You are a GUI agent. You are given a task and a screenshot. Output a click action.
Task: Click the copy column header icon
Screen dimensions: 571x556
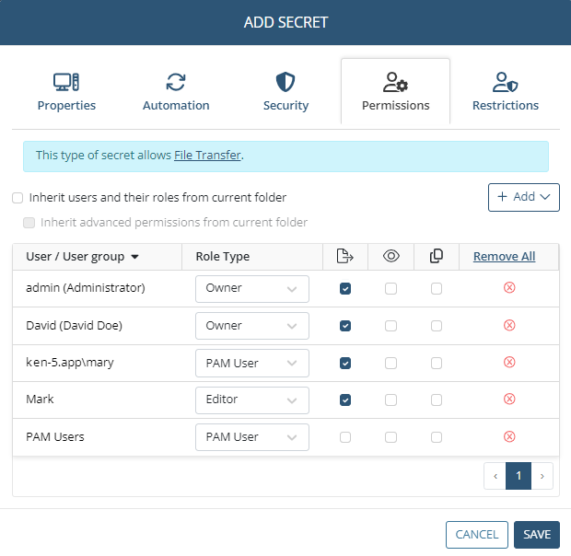437,256
